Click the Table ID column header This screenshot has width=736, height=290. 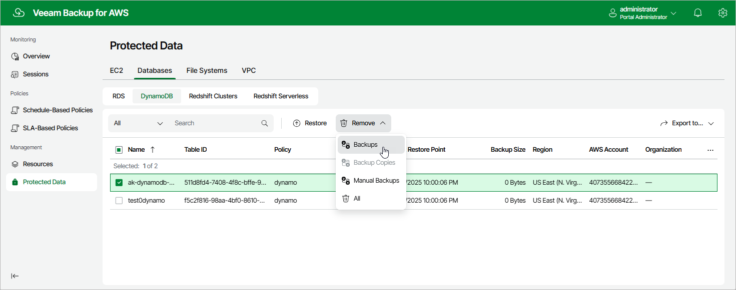click(x=196, y=150)
